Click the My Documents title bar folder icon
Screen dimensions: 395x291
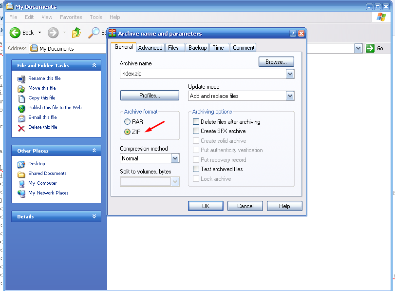coord(10,6)
